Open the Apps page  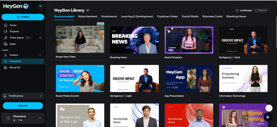tap(12, 44)
